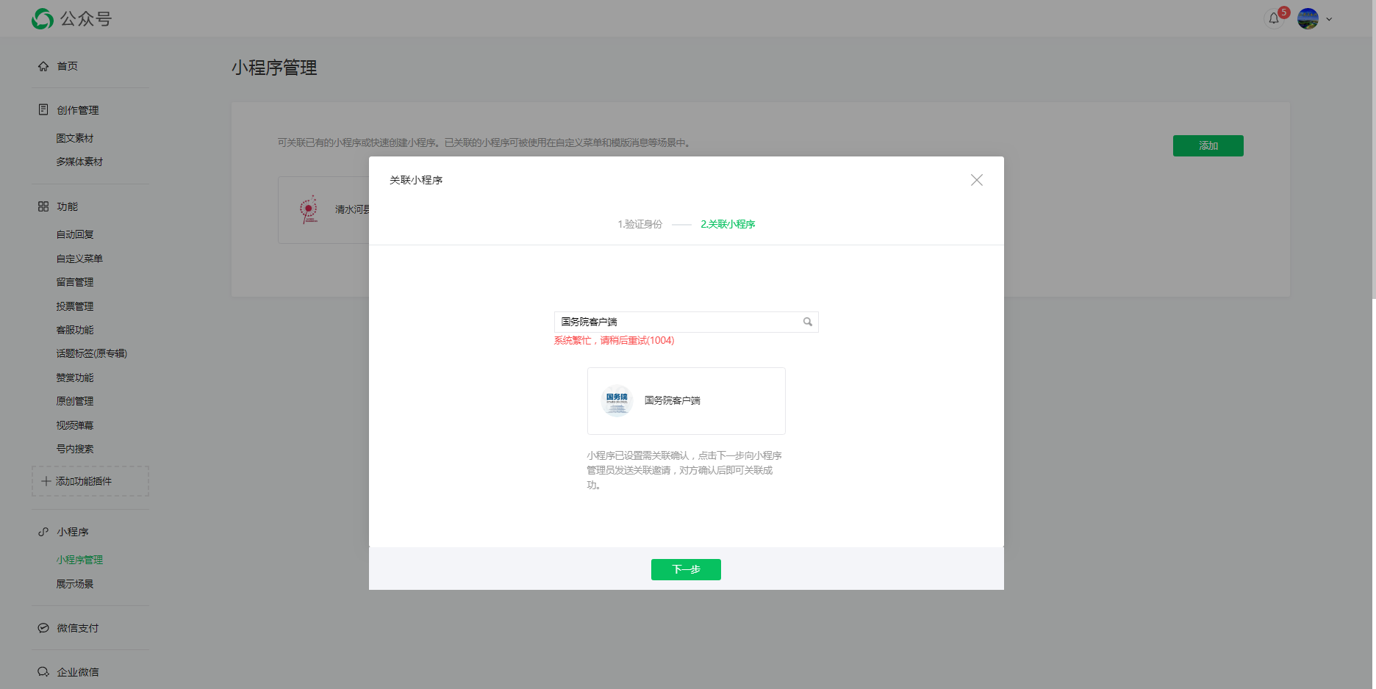The width and height of the screenshot is (1376, 689).
Task: Open 小程序 section
Action: (73, 532)
